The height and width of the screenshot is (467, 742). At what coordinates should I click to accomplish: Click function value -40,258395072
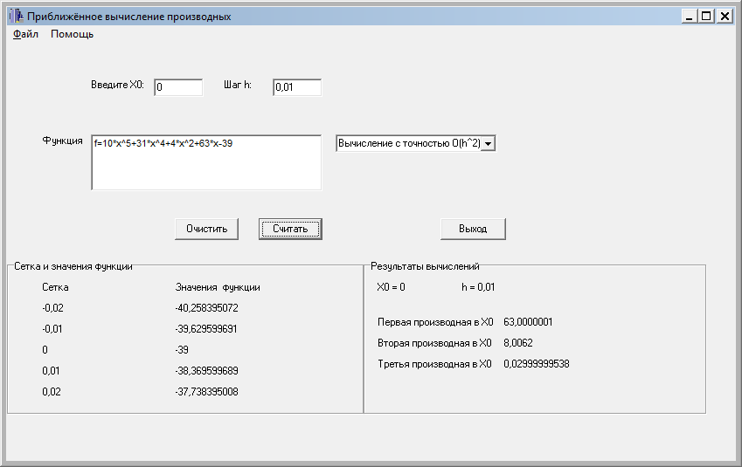click(207, 308)
